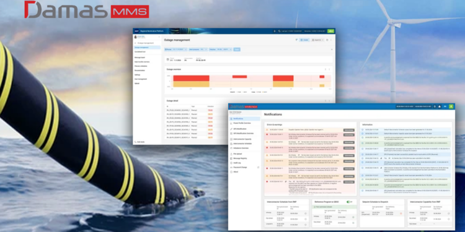Click Setpoint Schedule to Dispatch card title
This screenshot has height=232, width=465.
pyautogui.click(x=375, y=202)
